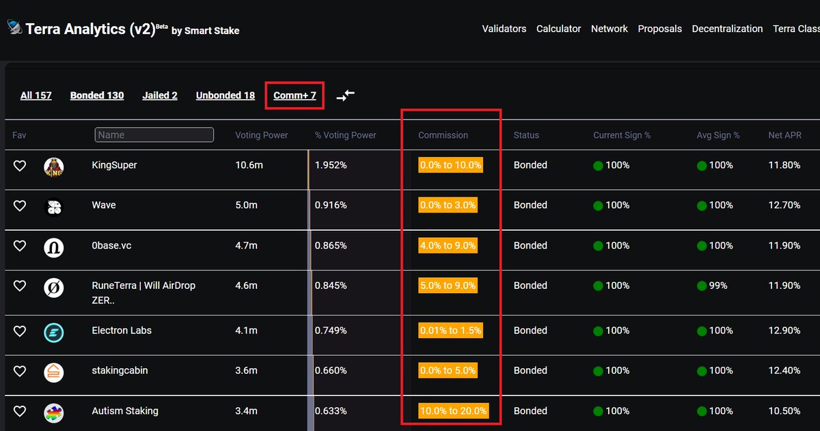Image resolution: width=820 pixels, height=431 pixels.
Task: Mark Electron Labs as favorite
Action: point(20,331)
